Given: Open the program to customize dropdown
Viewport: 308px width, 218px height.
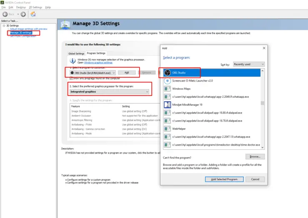Looking at the screenshot, I should [93, 73].
